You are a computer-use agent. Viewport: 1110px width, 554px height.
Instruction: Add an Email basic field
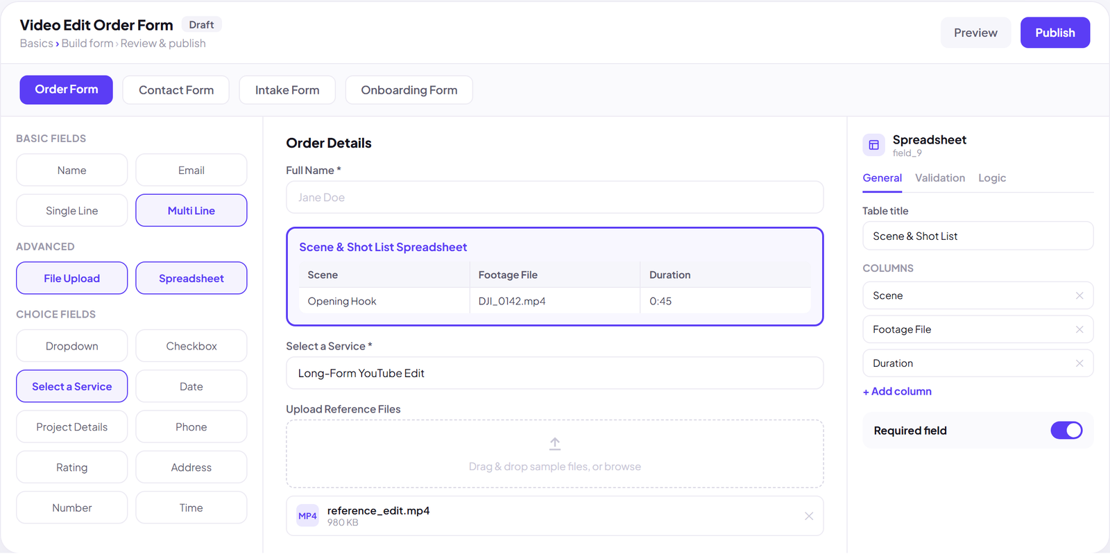[x=191, y=170]
